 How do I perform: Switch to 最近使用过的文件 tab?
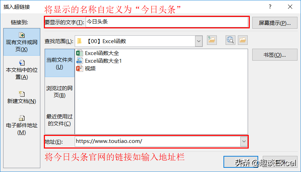click(x=60, y=120)
